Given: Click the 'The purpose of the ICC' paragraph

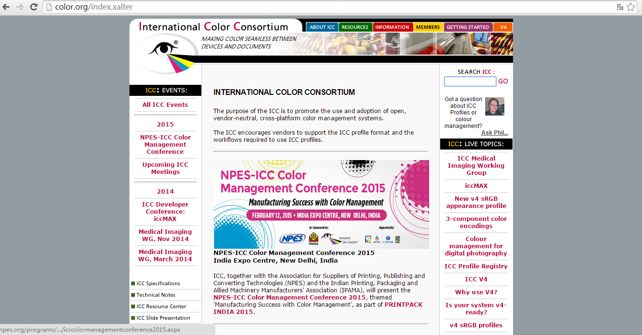Looking at the screenshot, I should (x=310, y=115).
